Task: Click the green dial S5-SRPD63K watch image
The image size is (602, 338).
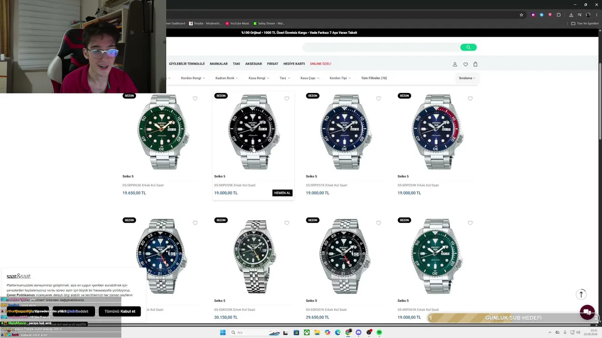Action: pos(162,132)
